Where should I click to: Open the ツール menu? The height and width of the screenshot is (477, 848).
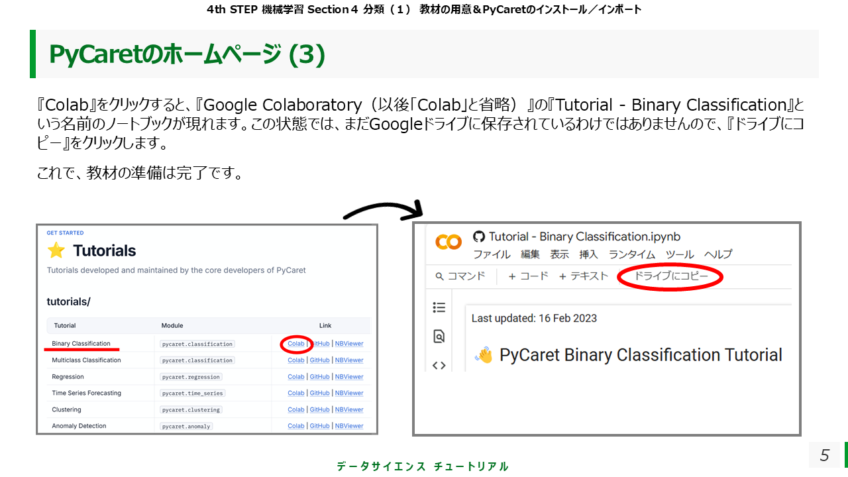point(680,254)
